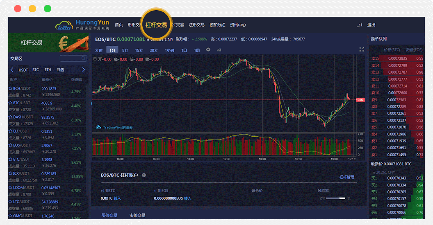
Task: Favorite the EOS/USDT pair star
Action: (x=10, y=145)
